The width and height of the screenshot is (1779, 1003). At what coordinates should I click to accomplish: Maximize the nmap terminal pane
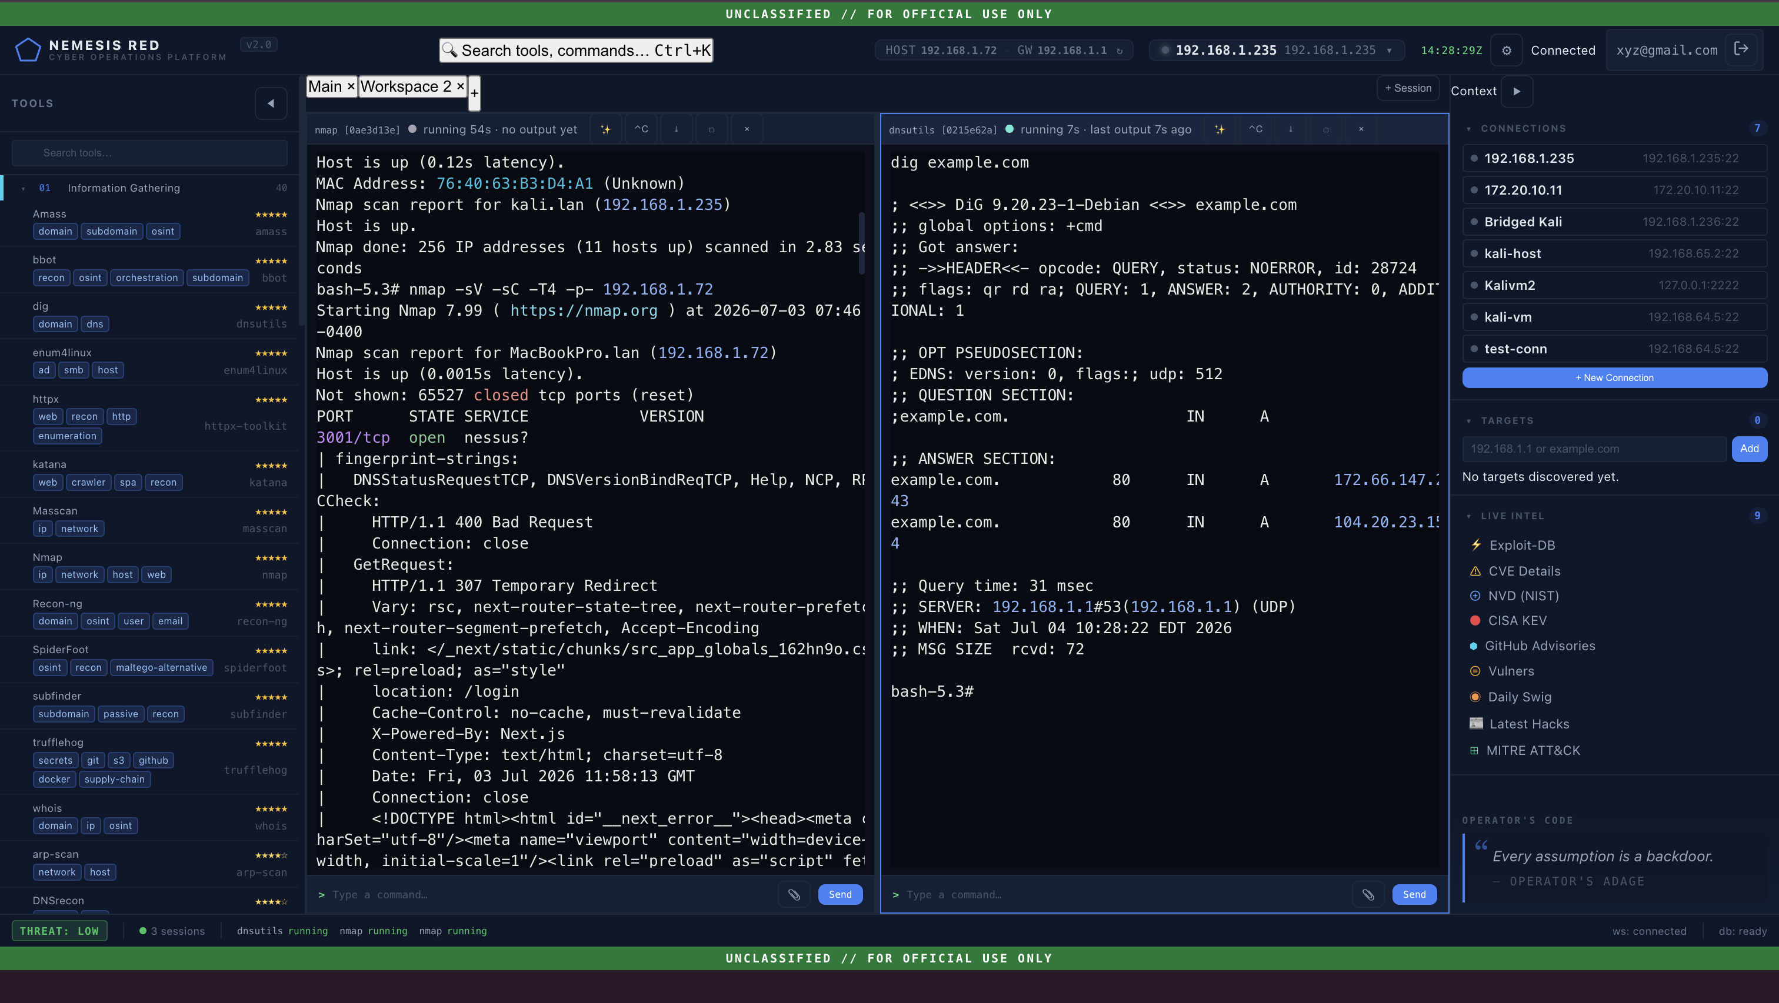pos(711,129)
